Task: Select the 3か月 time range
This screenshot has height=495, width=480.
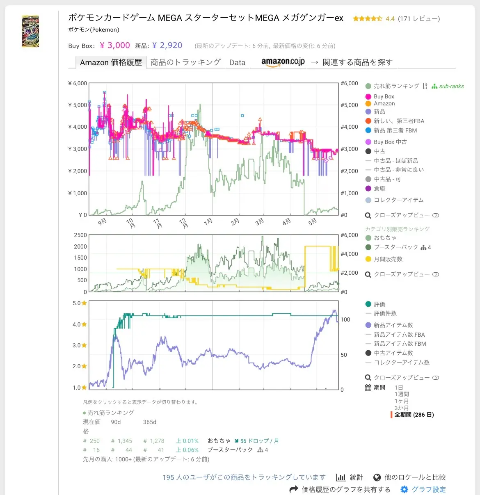Action: point(402,408)
